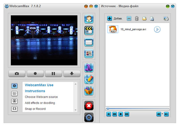The height and width of the screenshot is (125, 179).
Task: Open the doodling pencil tool
Action: point(89,79)
